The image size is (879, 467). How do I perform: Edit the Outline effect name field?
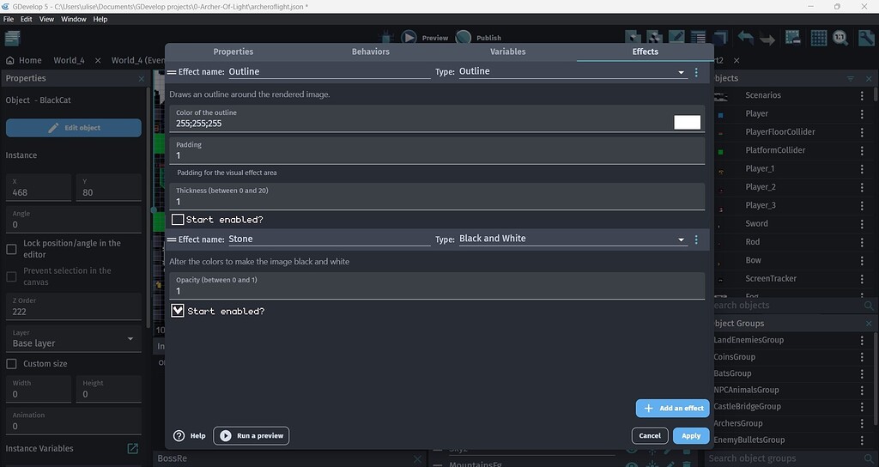click(329, 72)
